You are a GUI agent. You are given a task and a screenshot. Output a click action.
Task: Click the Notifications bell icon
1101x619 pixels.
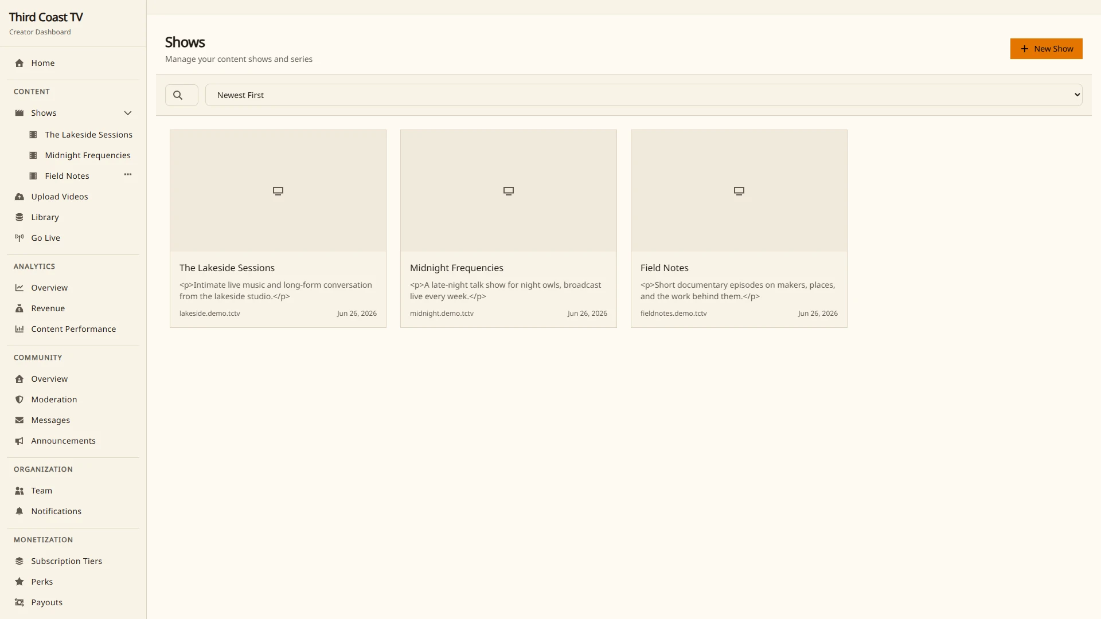(19, 511)
